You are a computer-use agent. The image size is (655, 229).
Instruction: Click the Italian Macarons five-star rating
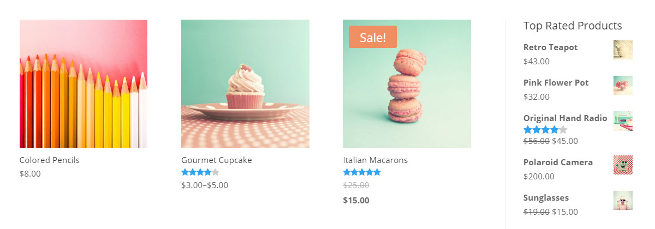[362, 172]
